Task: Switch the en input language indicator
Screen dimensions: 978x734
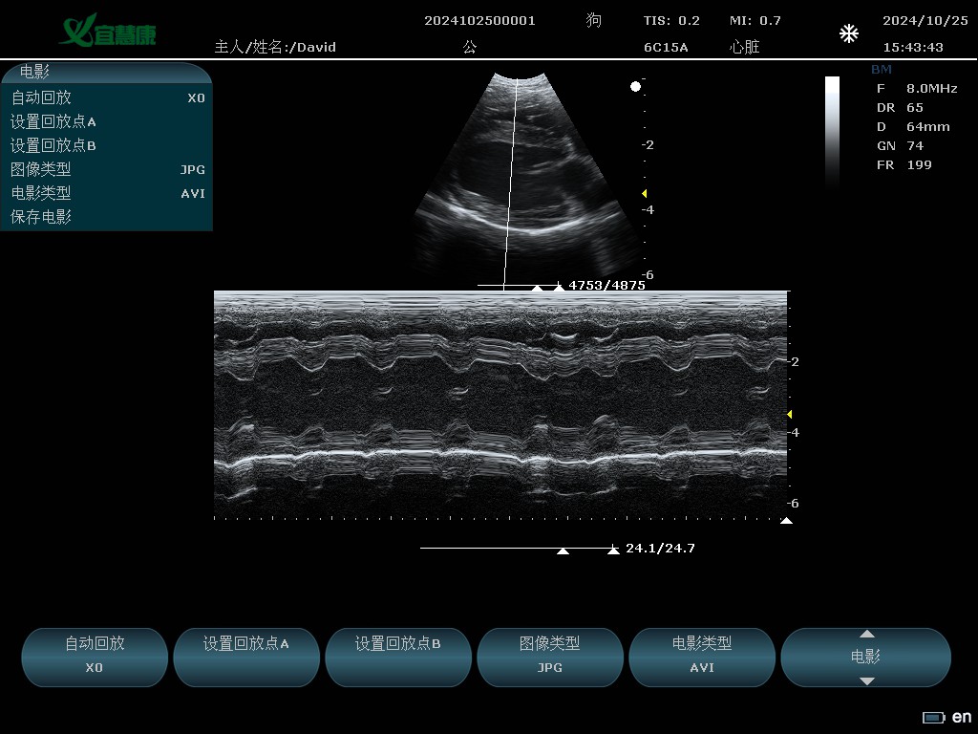Action: click(962, 717)
